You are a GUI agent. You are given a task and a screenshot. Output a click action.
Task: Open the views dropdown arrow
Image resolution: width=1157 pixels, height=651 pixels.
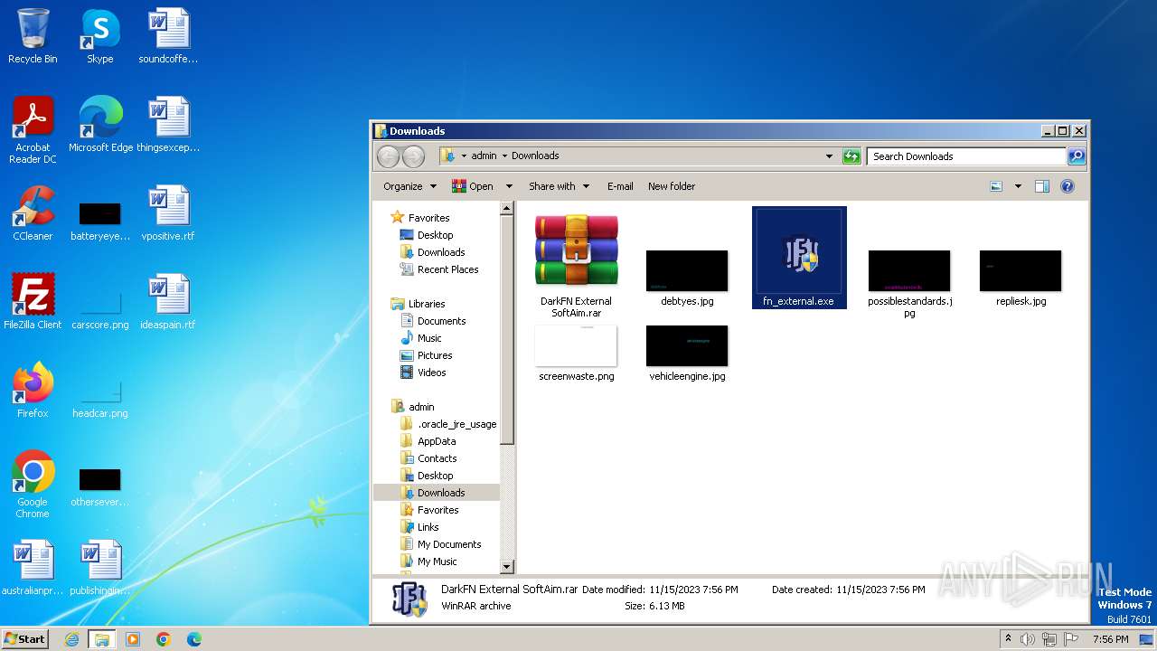coord(1018,186)
